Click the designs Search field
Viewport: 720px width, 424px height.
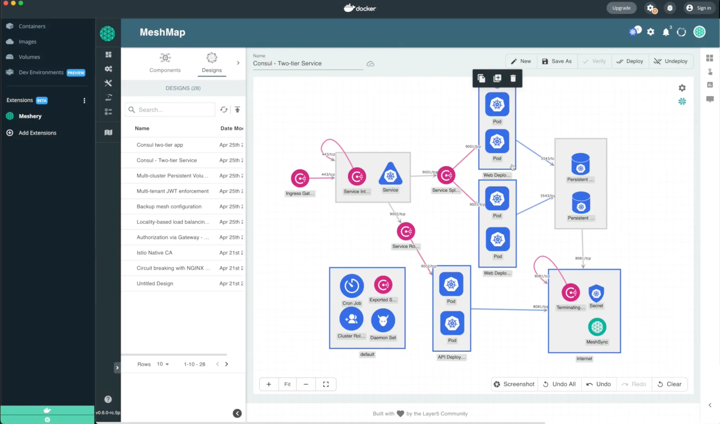pyautogui.click(x=174, y=110)
